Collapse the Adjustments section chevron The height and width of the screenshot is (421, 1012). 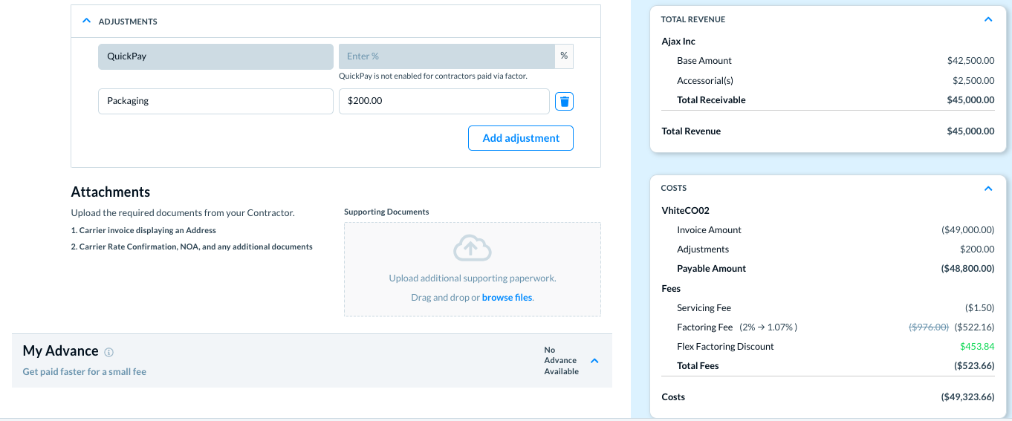click(x=86, y=22)
